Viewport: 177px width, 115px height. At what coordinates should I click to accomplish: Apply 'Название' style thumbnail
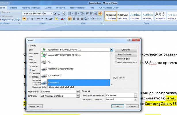coord(160,16)
